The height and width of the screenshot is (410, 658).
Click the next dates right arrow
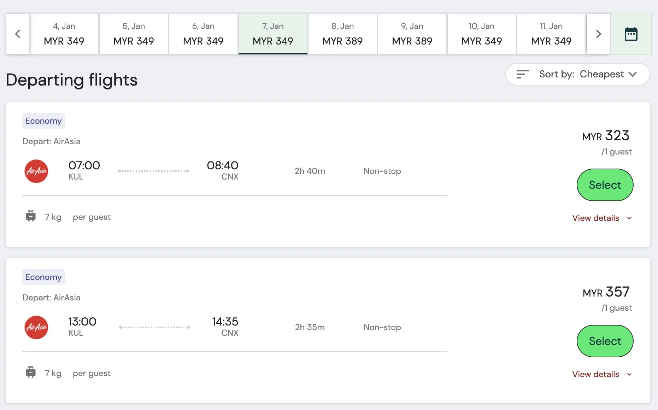[x=598, y=34]
